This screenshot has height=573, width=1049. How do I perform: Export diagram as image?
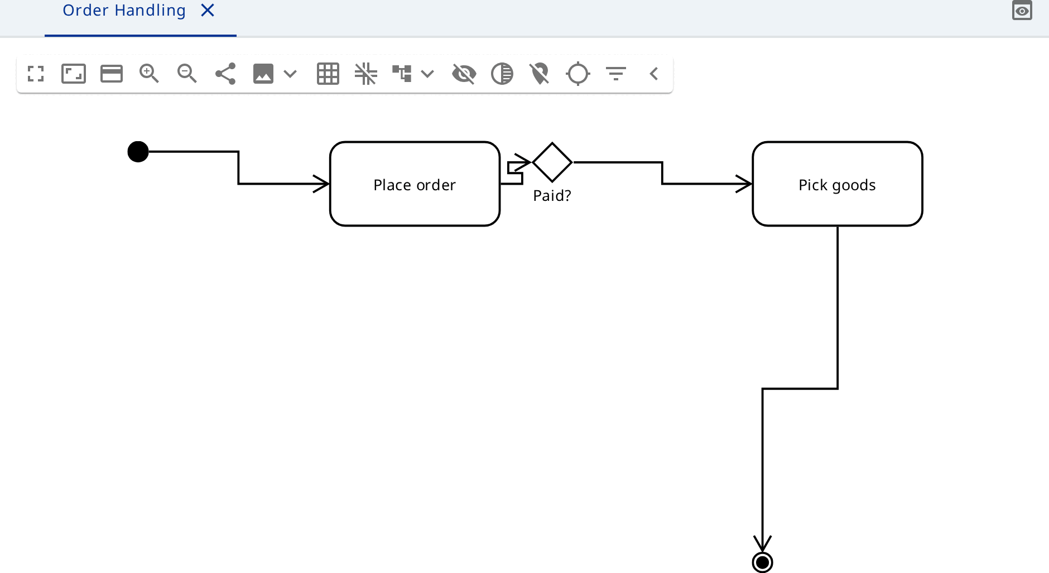click(263, 74)
